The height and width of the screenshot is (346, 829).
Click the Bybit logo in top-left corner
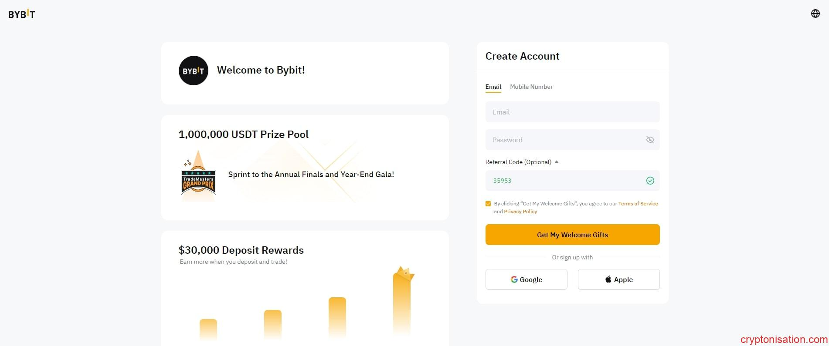(x=21, y=14)
